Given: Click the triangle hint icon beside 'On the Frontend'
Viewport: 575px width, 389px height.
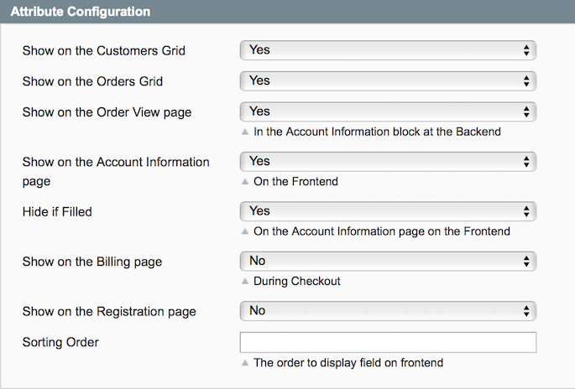Looking at the screenshot, I should coord(244,181).
